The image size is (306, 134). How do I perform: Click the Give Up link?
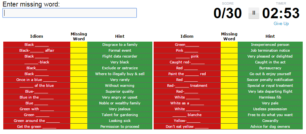pyautogui.click(x=281, y=23)
